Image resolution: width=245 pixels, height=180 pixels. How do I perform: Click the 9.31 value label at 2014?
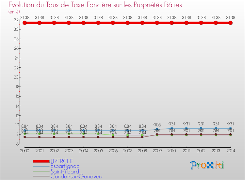coord(231,124)
